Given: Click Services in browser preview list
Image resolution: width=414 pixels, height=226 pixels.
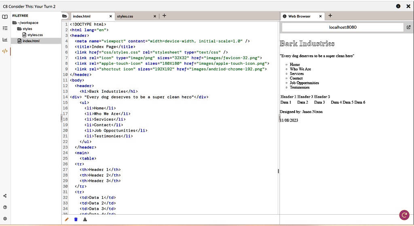Looking at the screenshot, I should pos(296,74).
